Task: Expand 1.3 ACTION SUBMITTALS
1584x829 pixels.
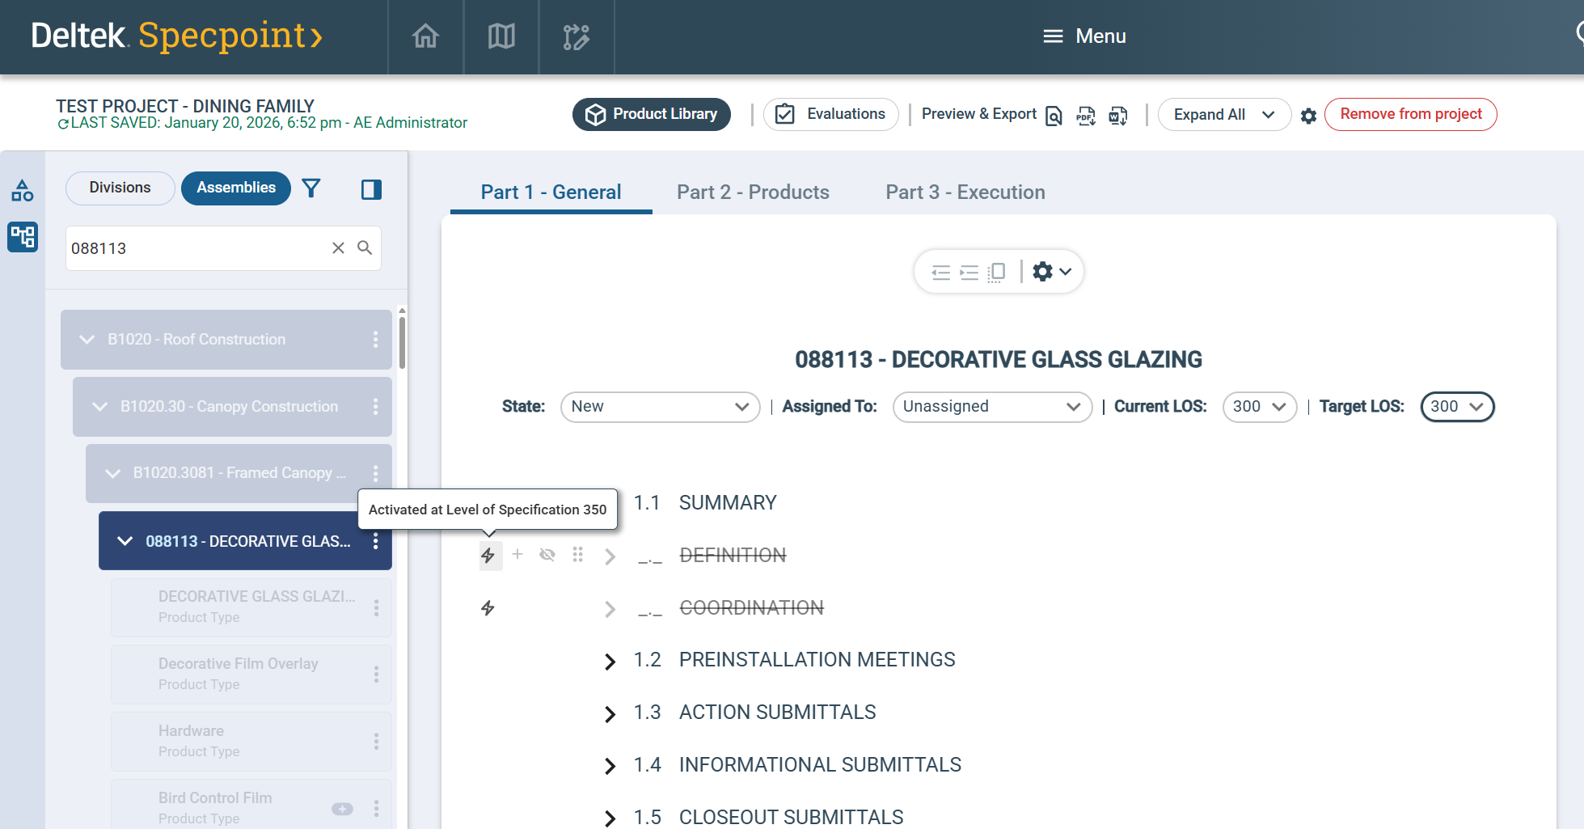Action: pyautogui.click(x=610, y=714)
